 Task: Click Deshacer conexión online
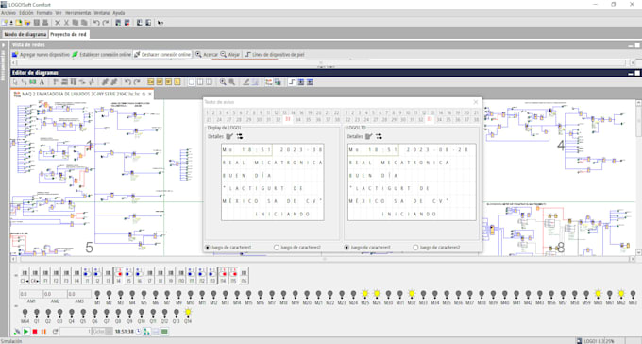(x=162, y=54)
